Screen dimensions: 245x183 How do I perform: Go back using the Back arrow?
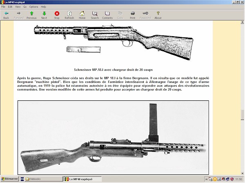point(6,15)
